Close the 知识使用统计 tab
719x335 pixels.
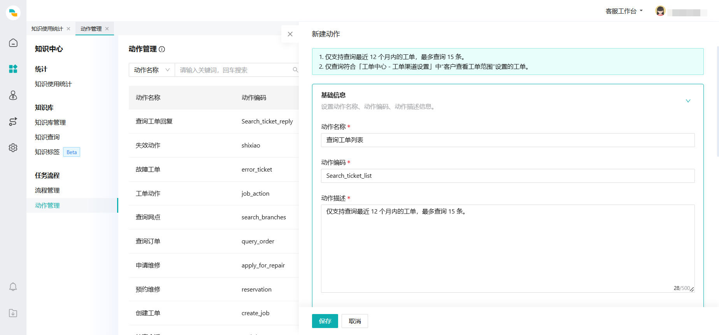tap(68, 29)
